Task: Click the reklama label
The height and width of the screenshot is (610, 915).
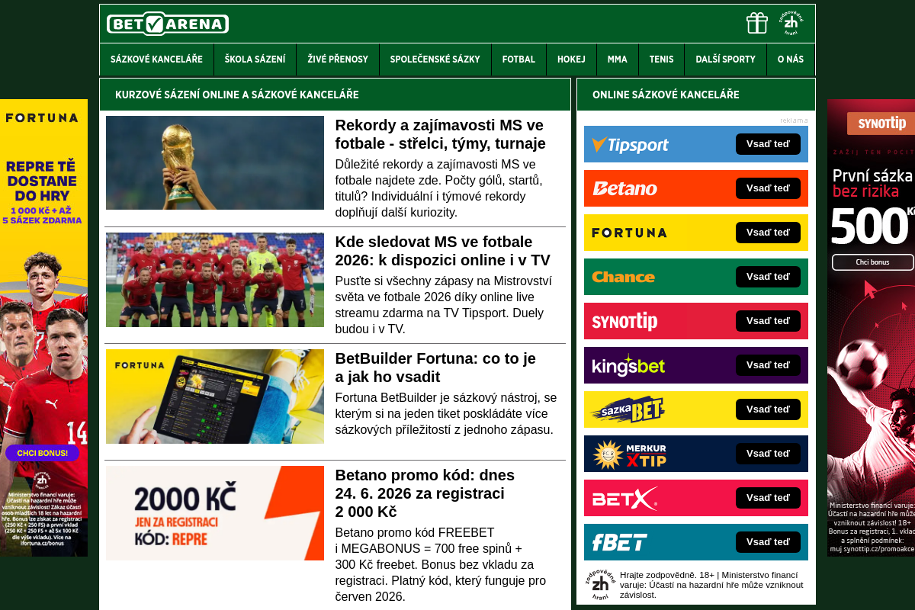Action: click(794, 120)
